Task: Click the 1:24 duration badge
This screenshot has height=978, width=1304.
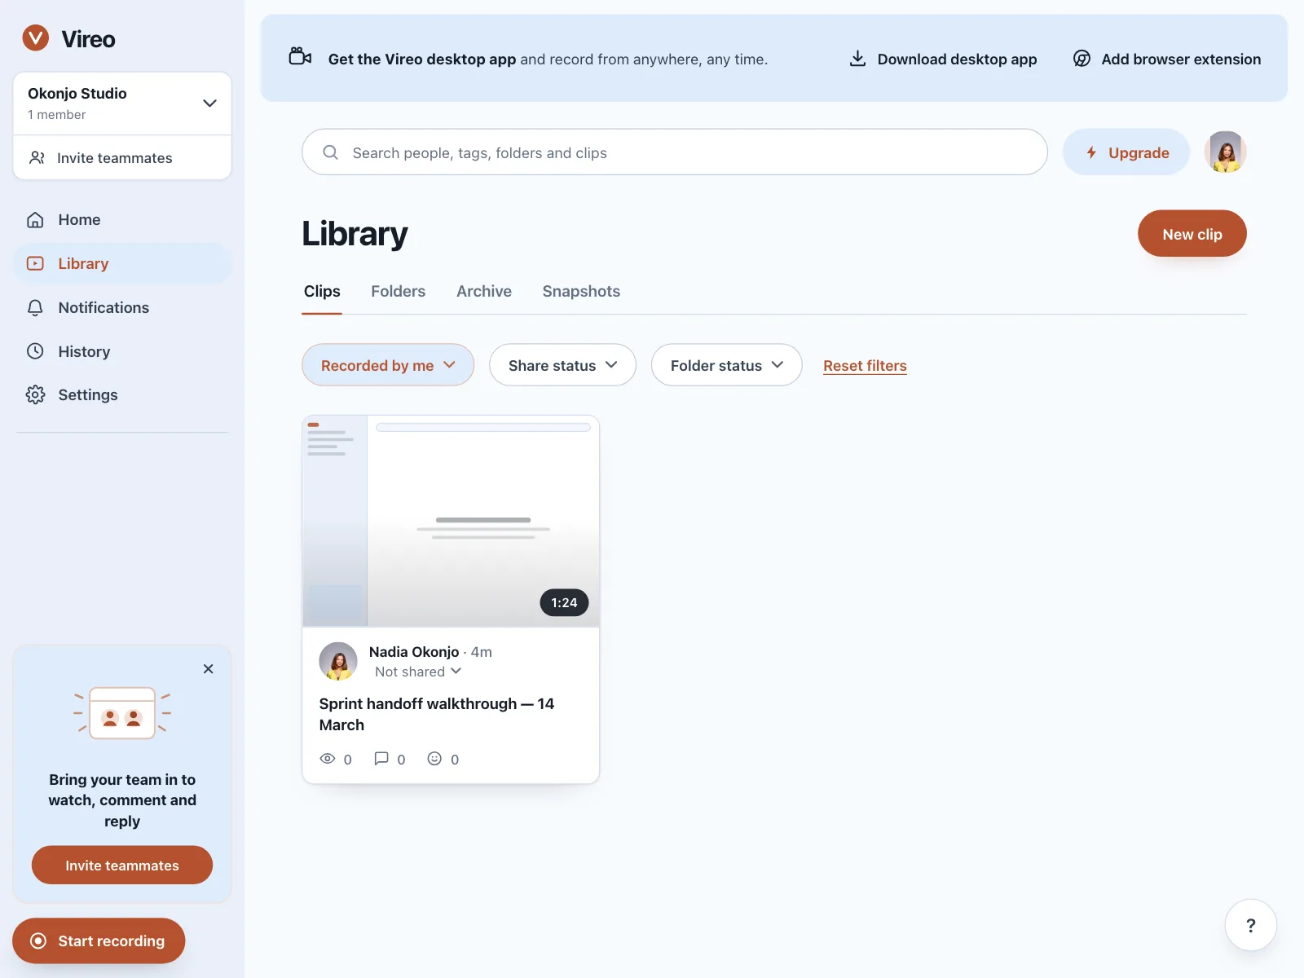Action: pyautogui.click(x=564, y=603)
